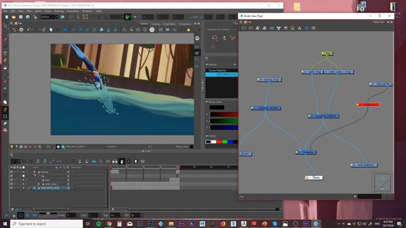This screenshot has width=406, height=228.
Task: Click the Top home breadcrumb in Node View
Action: [x=247, y=22]
